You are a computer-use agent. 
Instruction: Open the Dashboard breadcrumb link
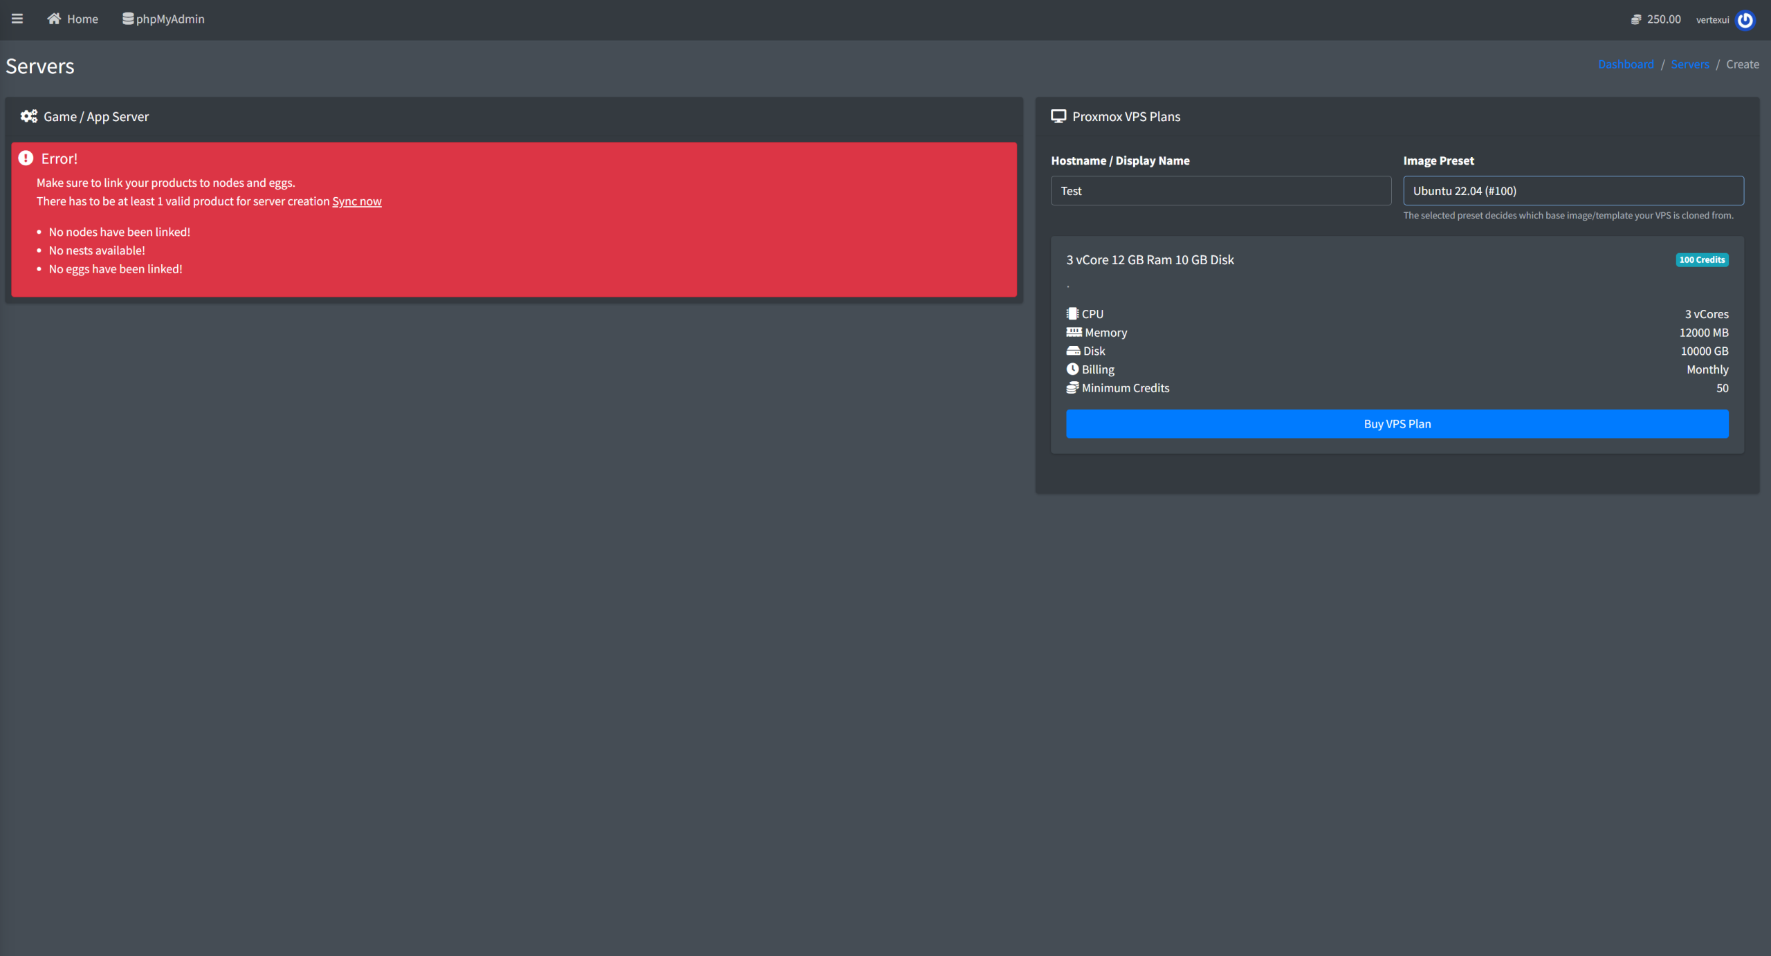tap(1625, 64)
